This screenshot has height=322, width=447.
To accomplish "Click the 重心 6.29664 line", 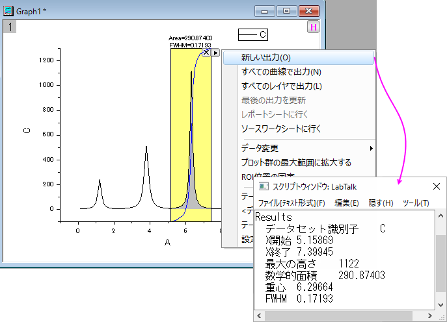I will coord(299,287).
